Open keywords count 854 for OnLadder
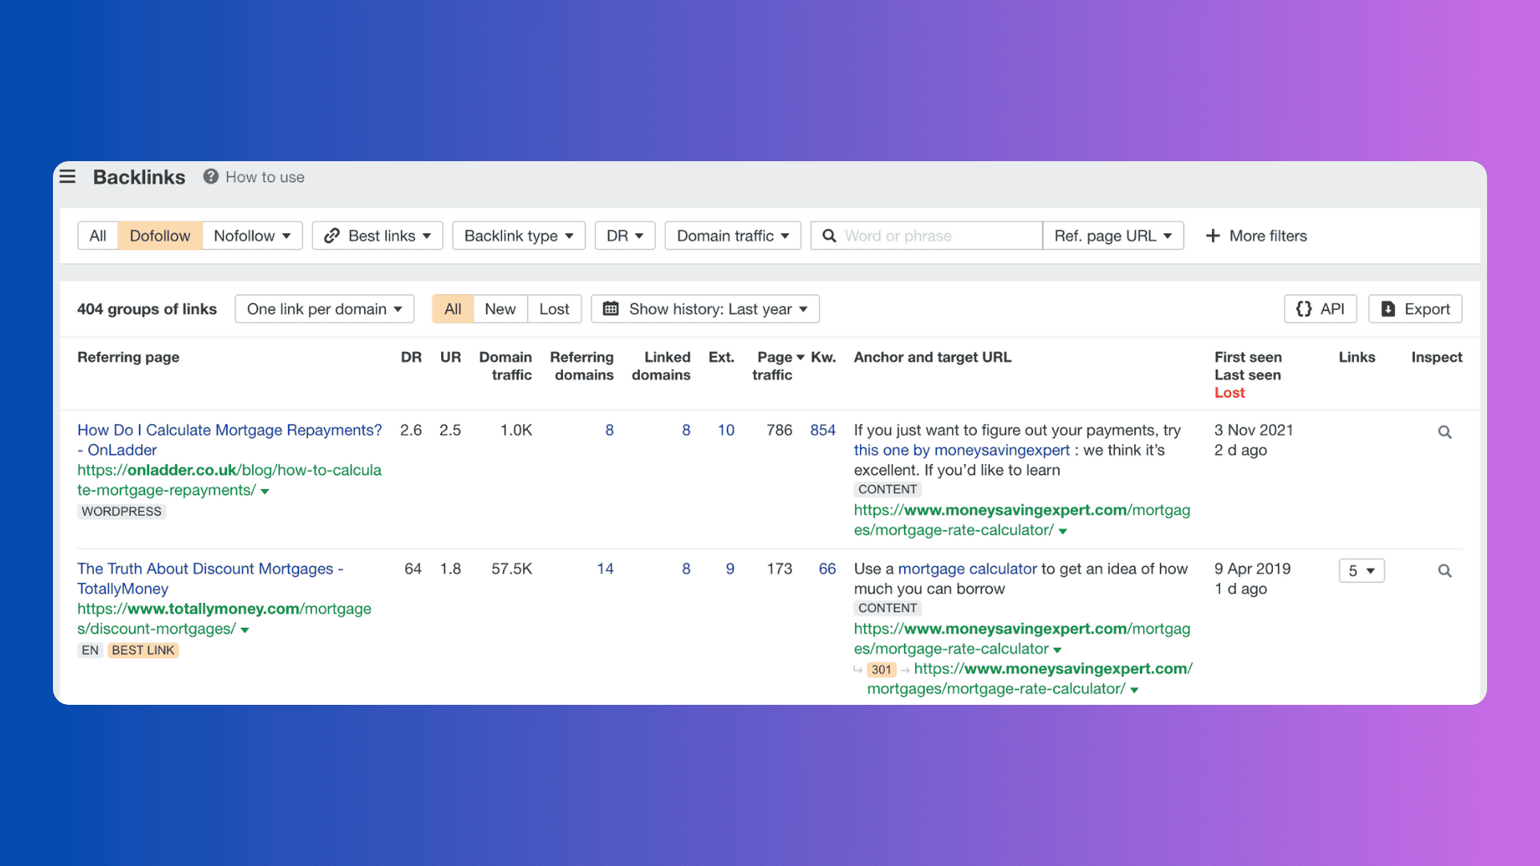 coord(823,430)
